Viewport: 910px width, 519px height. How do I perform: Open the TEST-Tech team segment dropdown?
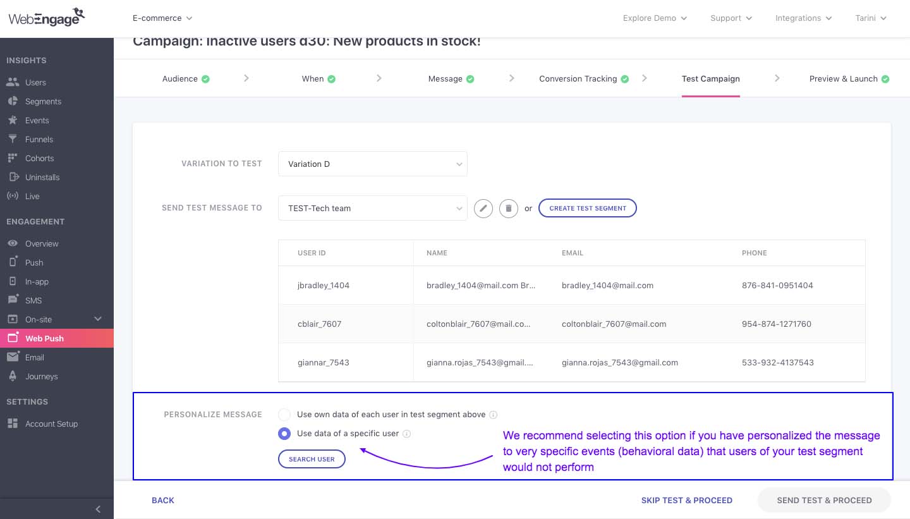(x=373, y=208)
